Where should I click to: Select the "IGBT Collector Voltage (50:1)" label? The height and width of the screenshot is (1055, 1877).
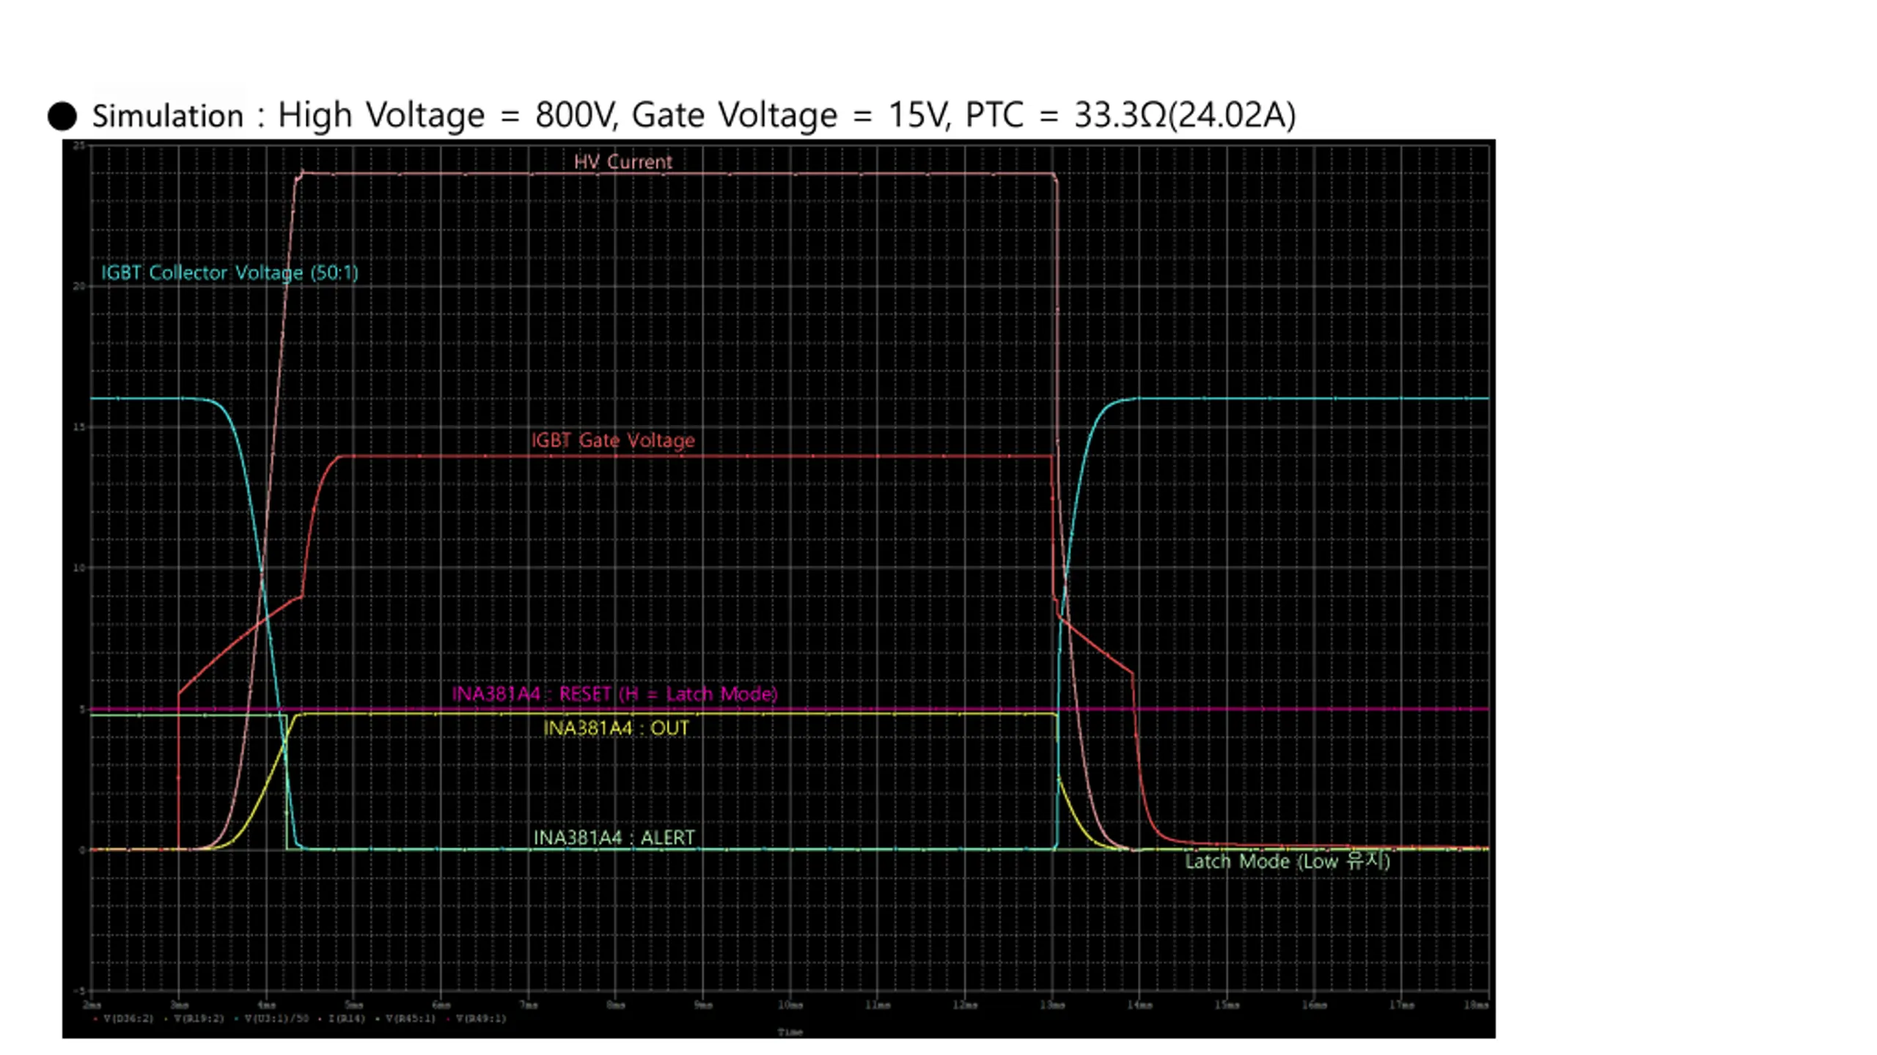229,273
